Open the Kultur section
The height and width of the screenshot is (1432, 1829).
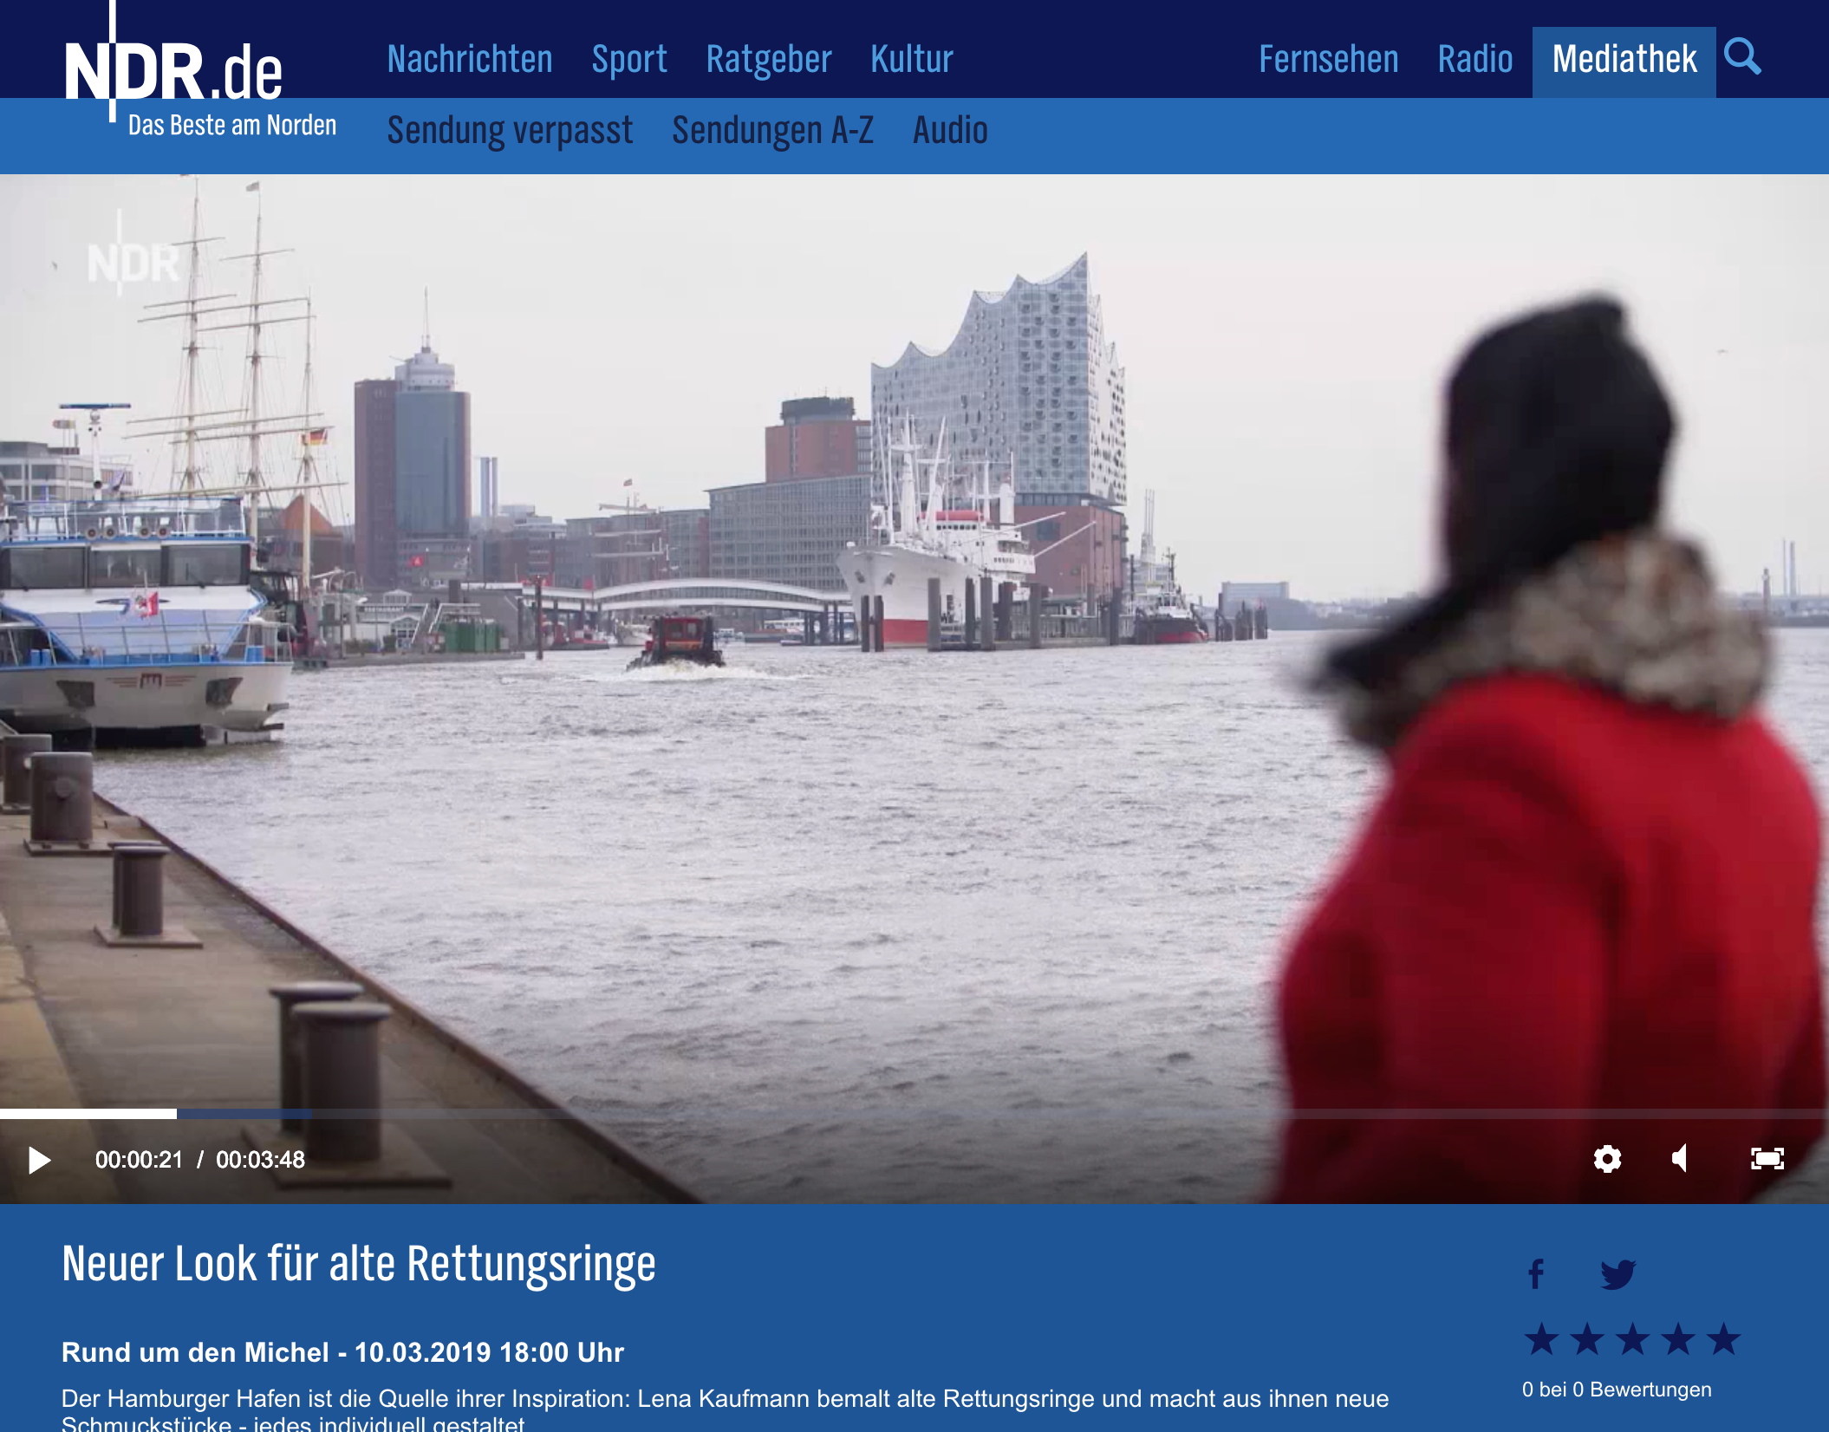(x=911, y=59)
